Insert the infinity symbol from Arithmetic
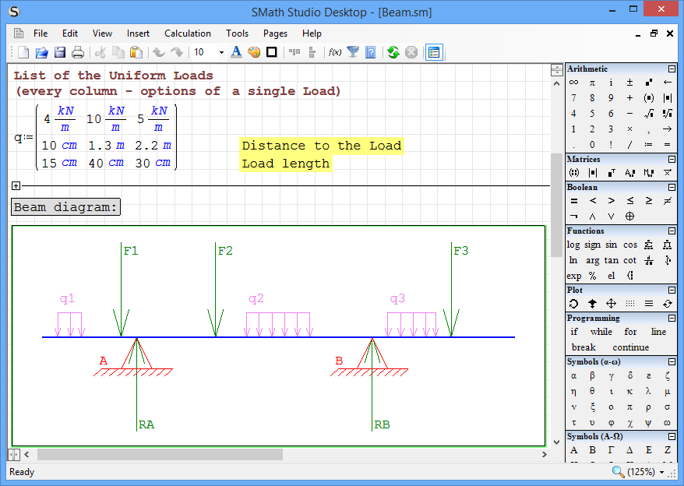Screen dimensions: 684x486 (x=573, y=82)
